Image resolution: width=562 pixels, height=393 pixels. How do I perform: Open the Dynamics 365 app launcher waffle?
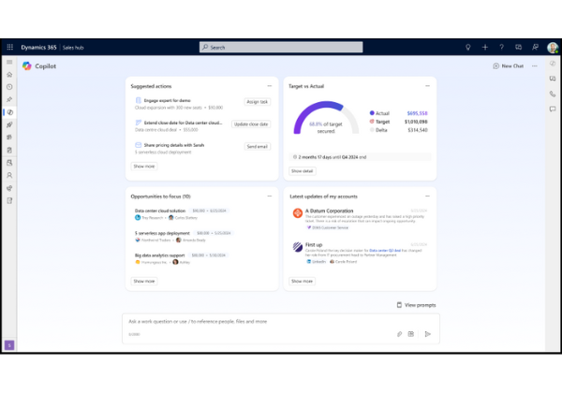pyautogui.click(x=9, y=47)
